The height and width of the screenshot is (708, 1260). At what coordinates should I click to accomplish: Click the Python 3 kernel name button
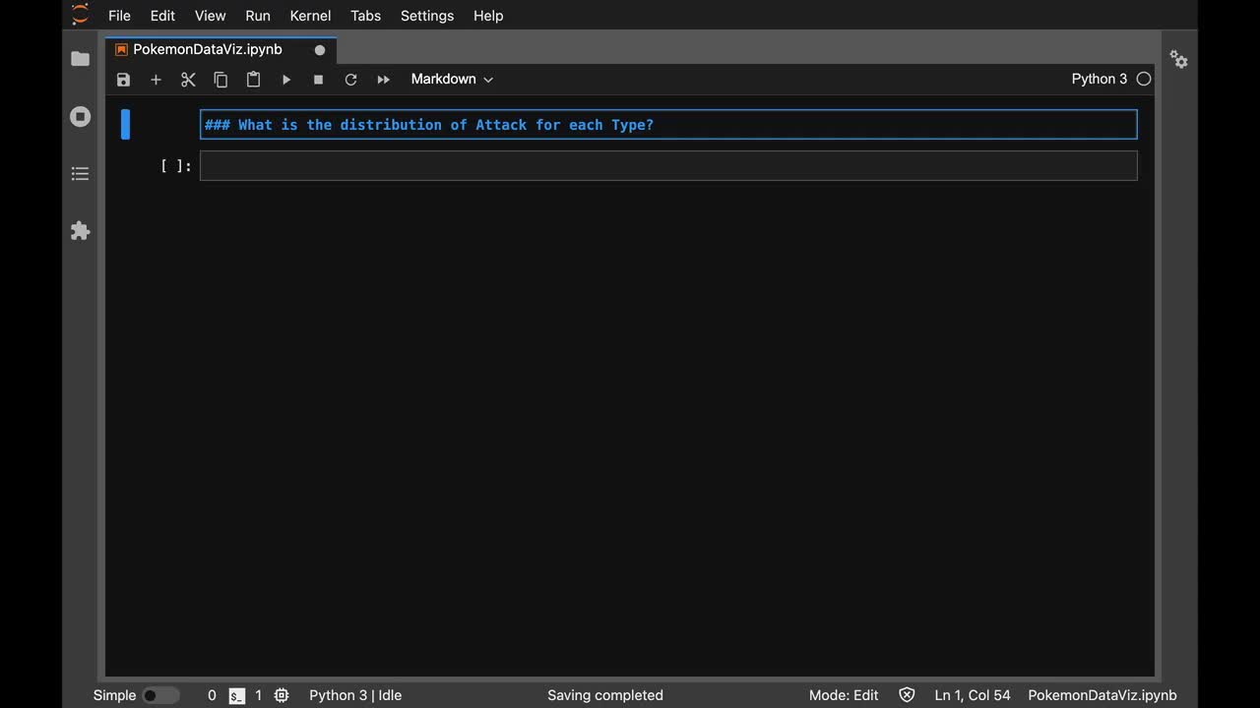coord(1099,79)
